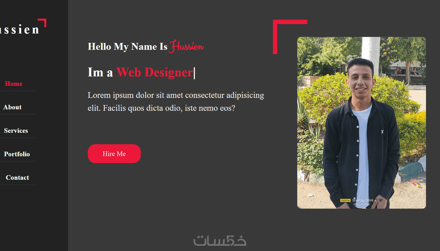Click the Lorem ipsum paragraph
The height and width of the screenshot is (251, 440).
point(176,101)
